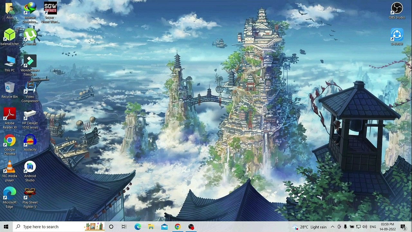Image resolution: width=412 pixels, height=232 pixels.
Task: Open Task View on taskbar
Action: pyautogui.click(x=124, y=227)
